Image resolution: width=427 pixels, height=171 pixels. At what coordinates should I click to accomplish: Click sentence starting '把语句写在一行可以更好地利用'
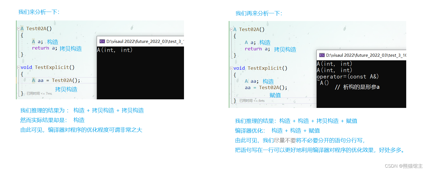point(320,150)
